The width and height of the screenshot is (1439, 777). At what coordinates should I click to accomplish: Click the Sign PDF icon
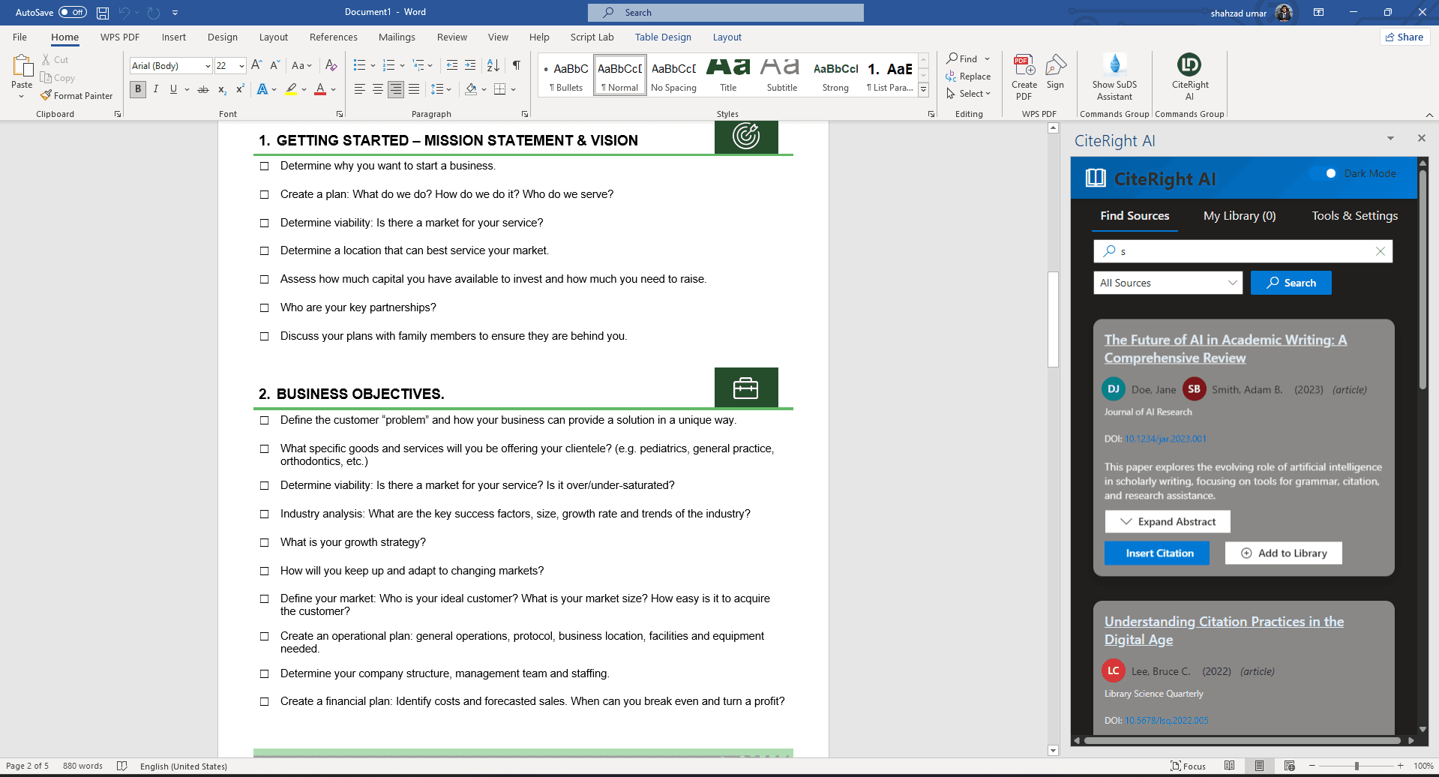coord(1056,72)
